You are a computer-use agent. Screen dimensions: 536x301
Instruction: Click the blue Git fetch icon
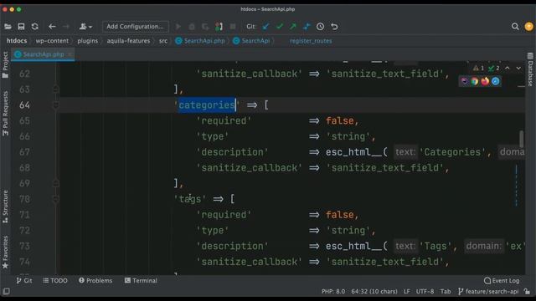tap(307, 27)
